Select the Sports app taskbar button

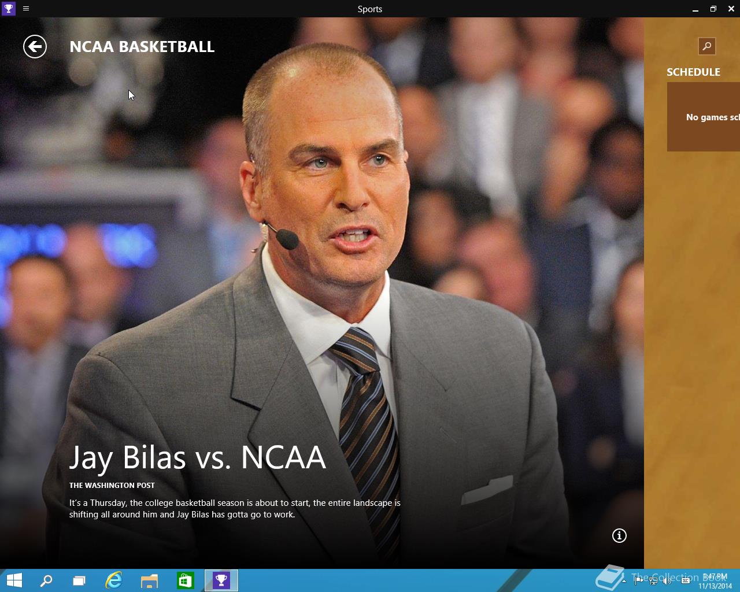(x=221, y=580)
